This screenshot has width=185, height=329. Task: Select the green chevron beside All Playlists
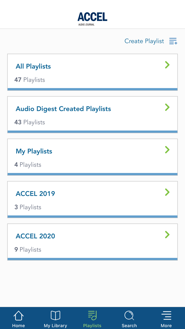(167, 65)
